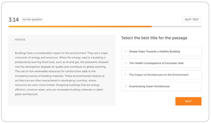Click the words 'green architecture' ending the passage

(27, 94)
